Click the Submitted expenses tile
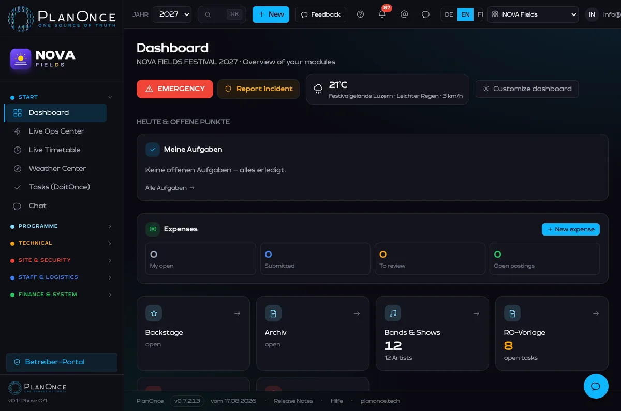This screenshot has height=411, width=621. coord(316,259)
